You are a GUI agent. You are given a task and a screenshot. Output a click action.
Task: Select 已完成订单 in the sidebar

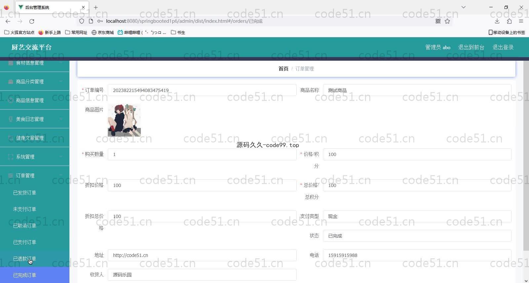[35, 275]
